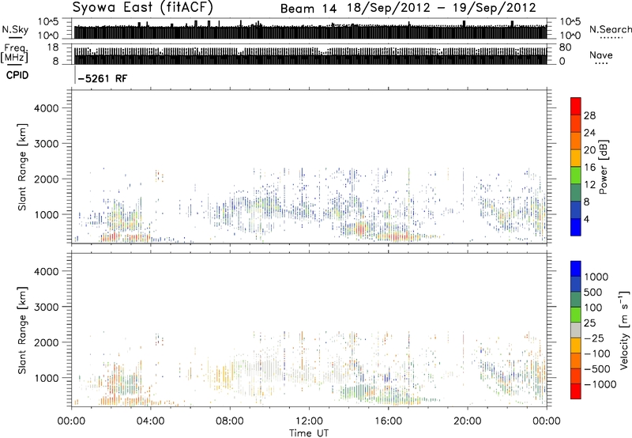Click the power panel 'Slant Range [km]' axis label
Image resolution: width=632 pixels, height=438 pixels.
coord(22,167)
